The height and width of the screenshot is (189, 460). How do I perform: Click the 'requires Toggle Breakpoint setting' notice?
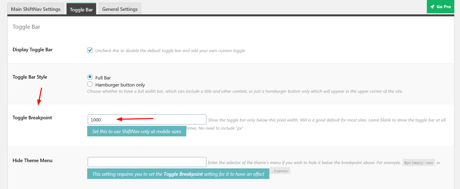click(178, 174)
